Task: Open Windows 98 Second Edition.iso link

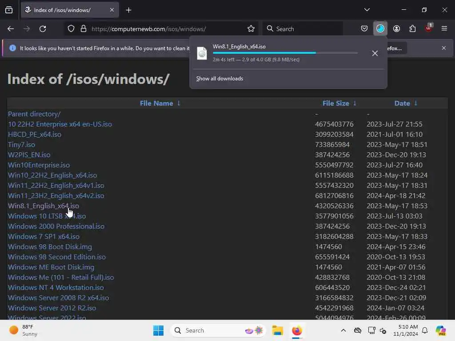Action: (57, 257)
